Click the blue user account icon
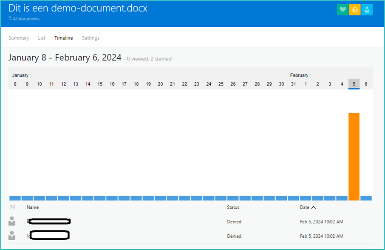385x250 pixels. tap(367, 10)
